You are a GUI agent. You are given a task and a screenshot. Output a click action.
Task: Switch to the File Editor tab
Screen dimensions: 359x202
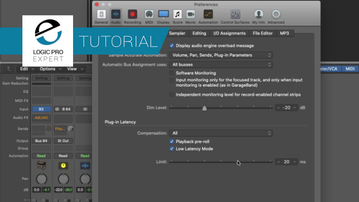[263, 33]
